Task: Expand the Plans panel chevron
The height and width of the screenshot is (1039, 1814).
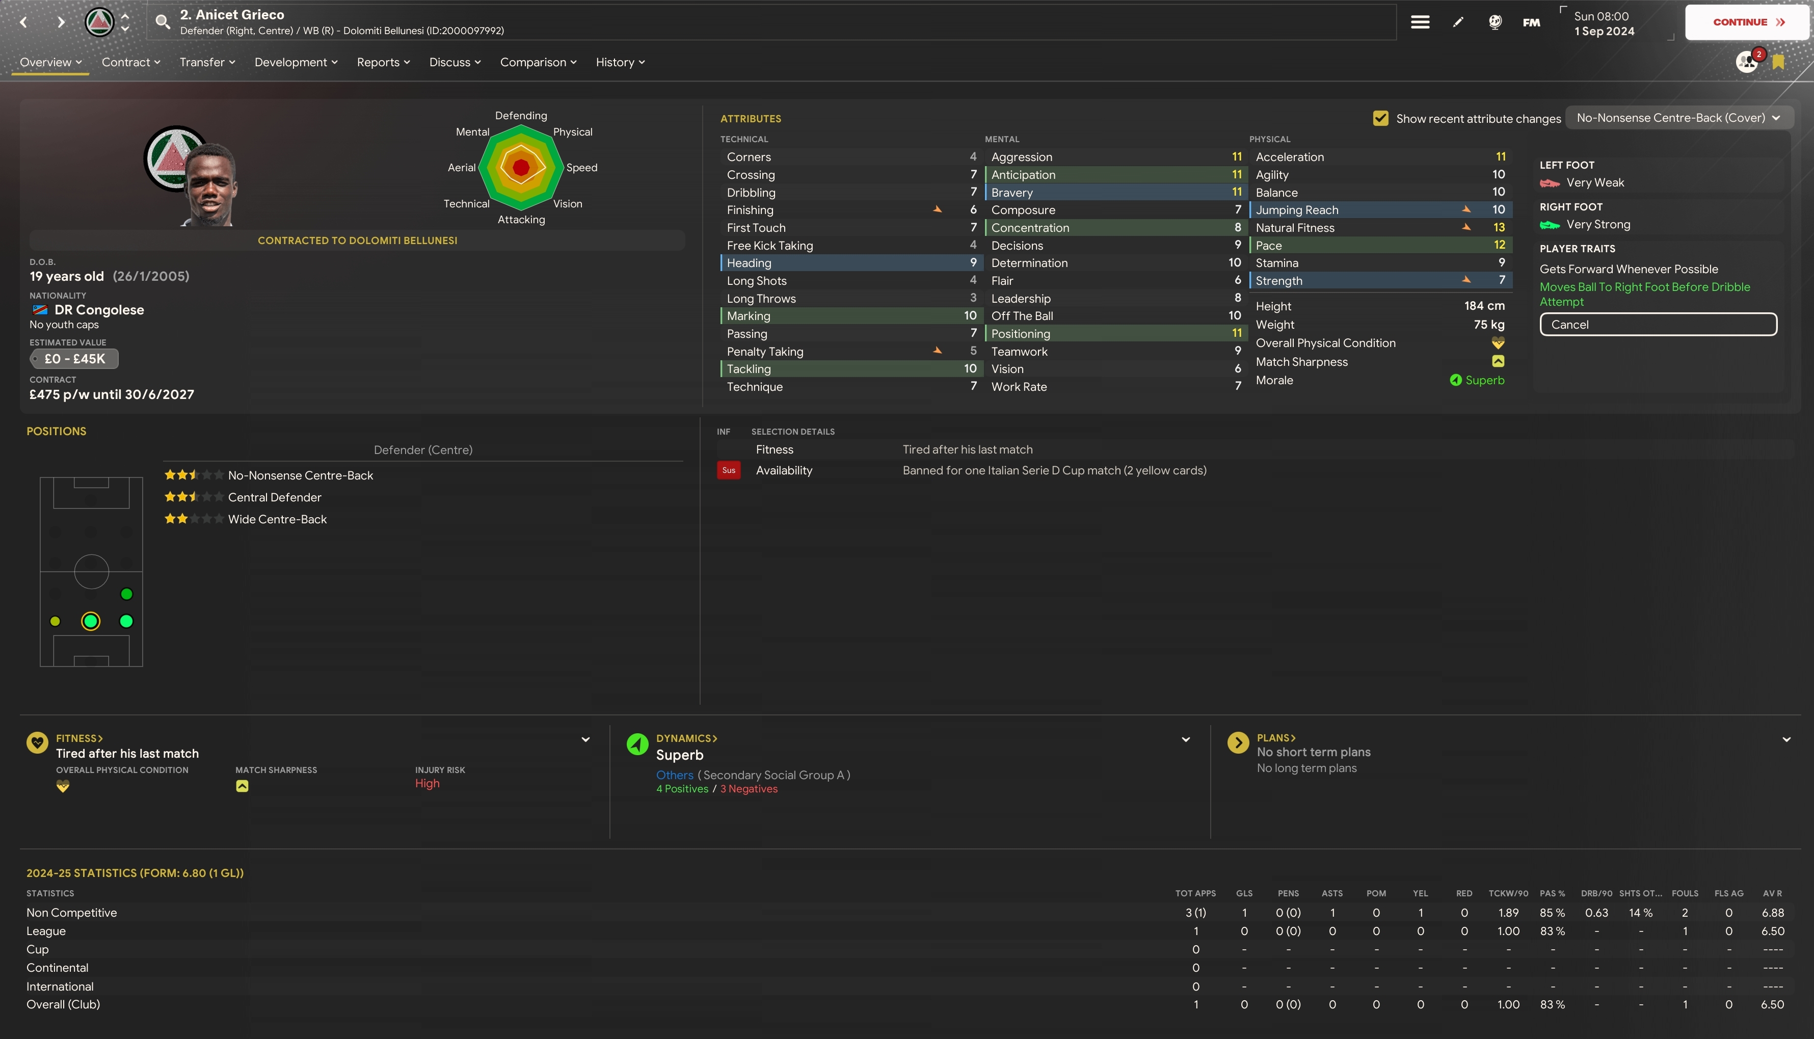Action: [1786, 739]
